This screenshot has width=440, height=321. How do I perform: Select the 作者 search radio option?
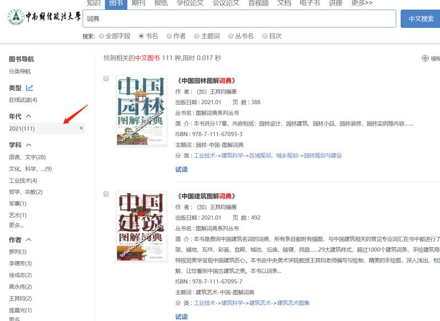point(168,36)
